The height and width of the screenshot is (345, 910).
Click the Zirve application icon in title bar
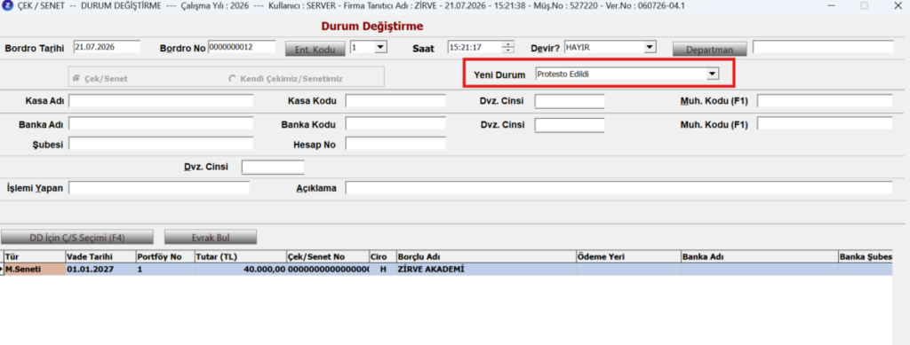click(7, 5)
